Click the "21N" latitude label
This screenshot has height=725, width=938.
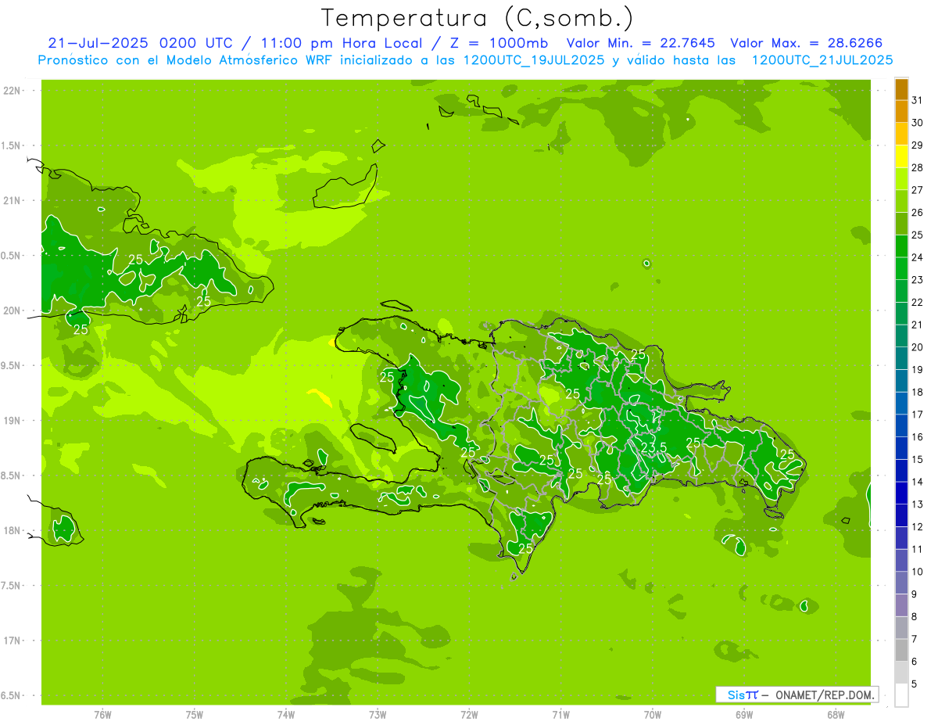[x=13, y=201]
